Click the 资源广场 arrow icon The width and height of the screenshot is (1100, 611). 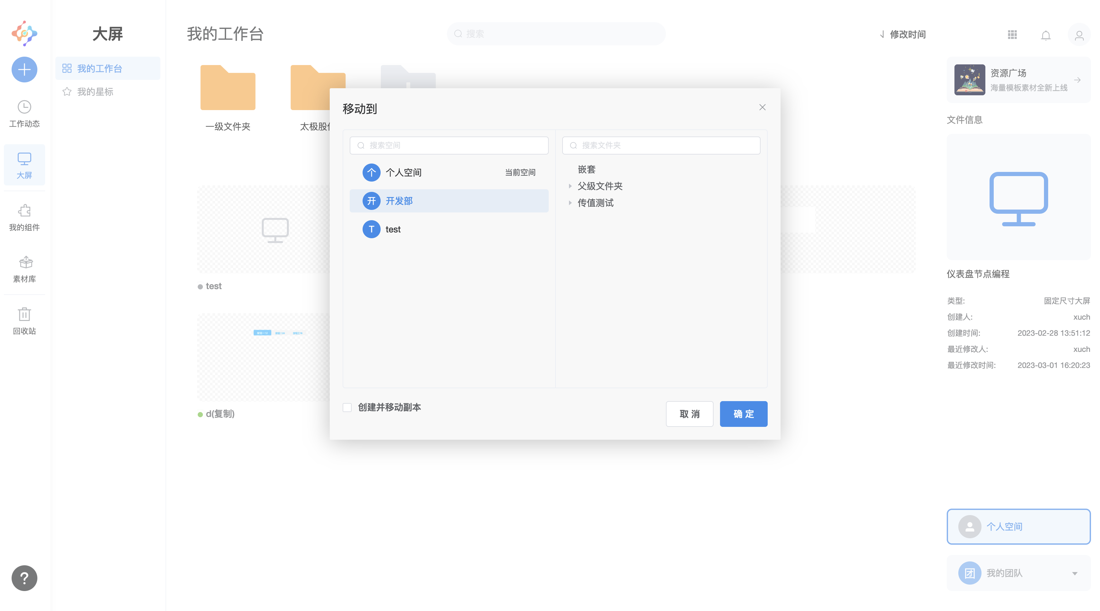tap(1077, 80)
